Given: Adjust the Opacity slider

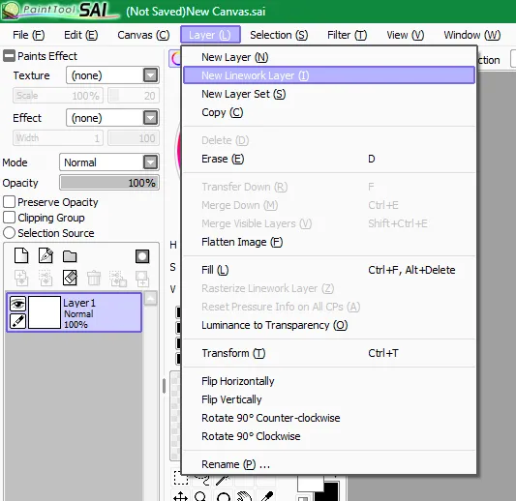Looking at the screenshot, I should click(x=109, y=183).
